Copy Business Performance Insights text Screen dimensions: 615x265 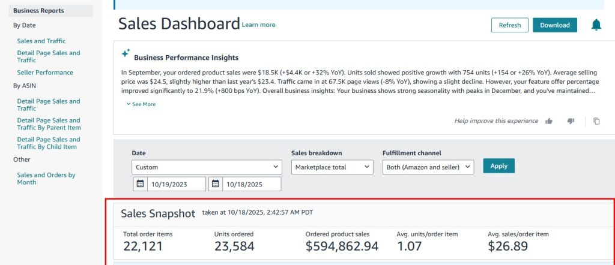pyautogui.click(x=596, y=121)
